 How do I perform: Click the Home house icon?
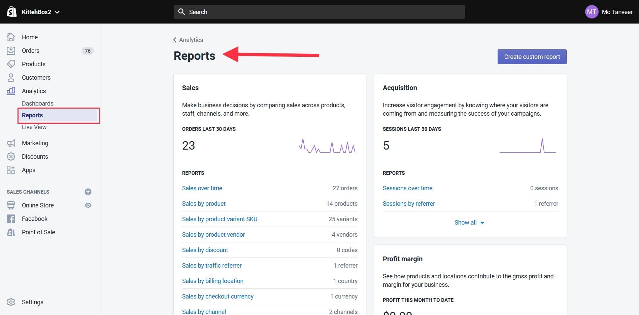(11, 37)
